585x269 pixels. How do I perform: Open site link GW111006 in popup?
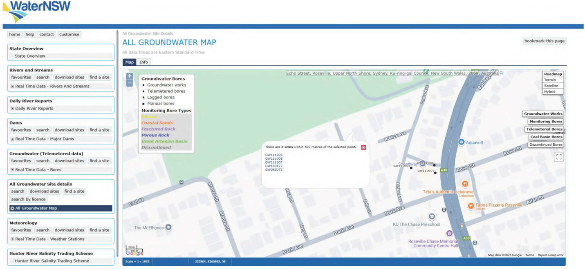pyautogui.click(x=273, y=155)
